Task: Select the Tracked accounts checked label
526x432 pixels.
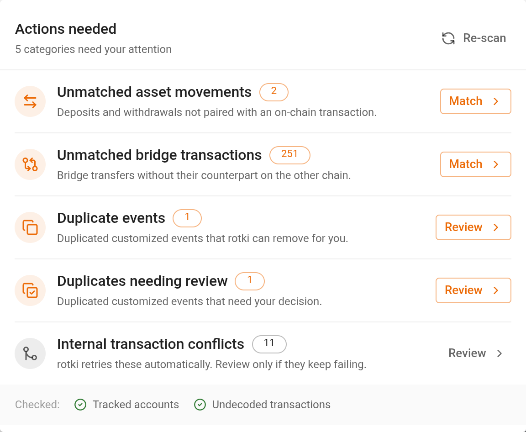Action: pyautogui.click(x=136, y=405)
